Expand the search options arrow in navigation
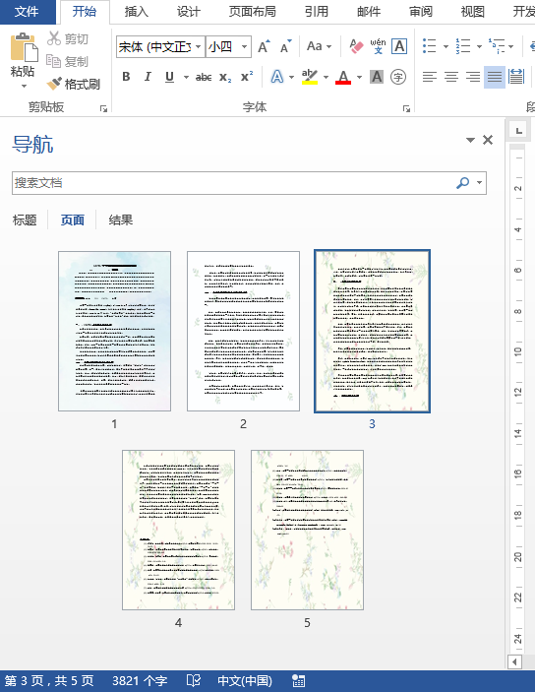 [479, 183]
